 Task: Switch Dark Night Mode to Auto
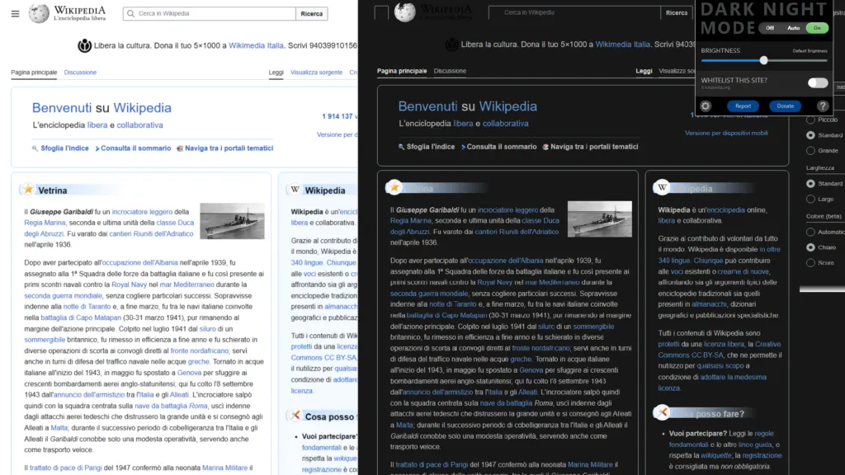792,27
